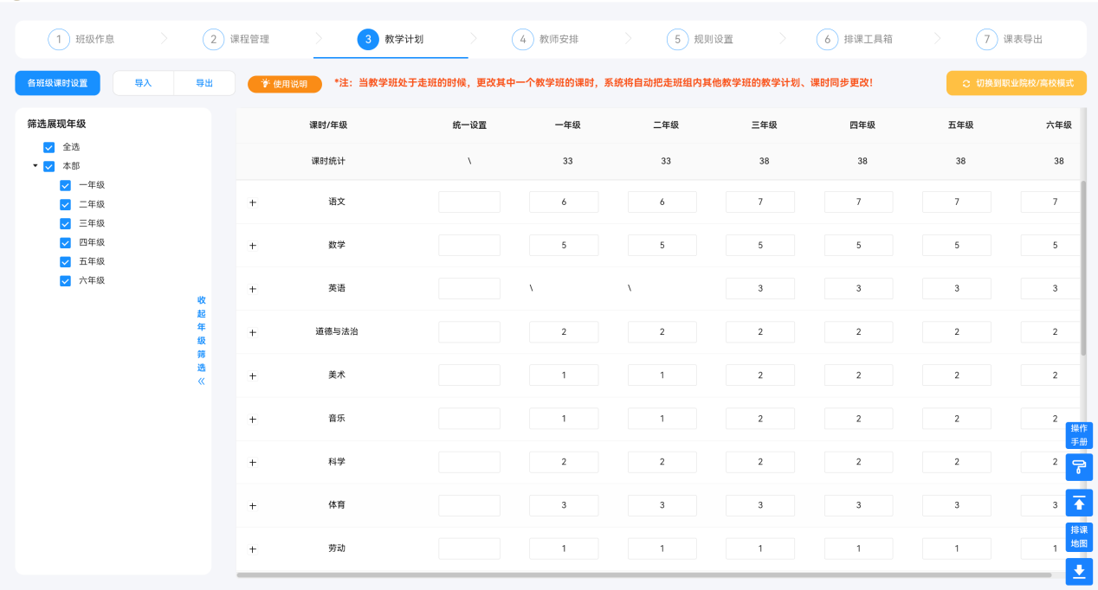Click the double-chevron collapse icon under 收起年级筛选

point(202,382)
